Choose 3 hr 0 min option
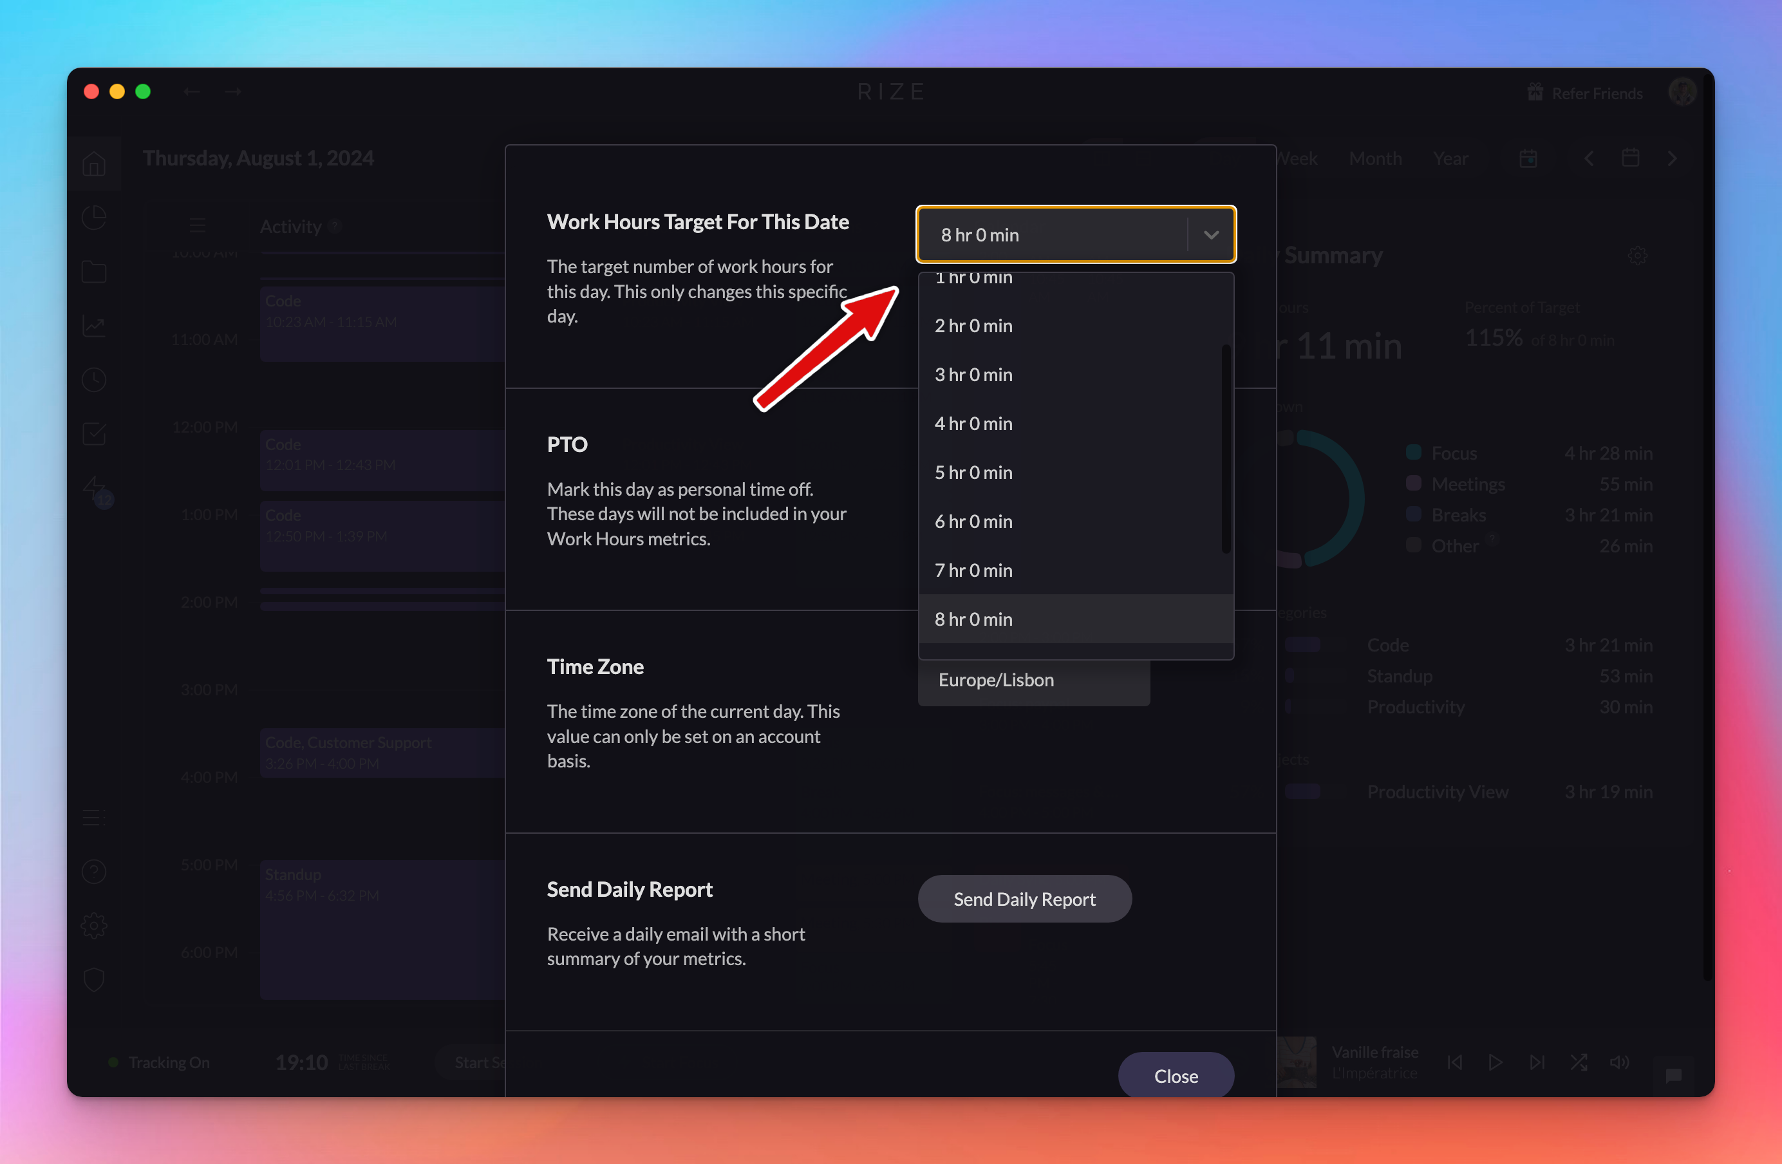The width and height of the screenshot is (1782, 1164). coord(1075,374)
